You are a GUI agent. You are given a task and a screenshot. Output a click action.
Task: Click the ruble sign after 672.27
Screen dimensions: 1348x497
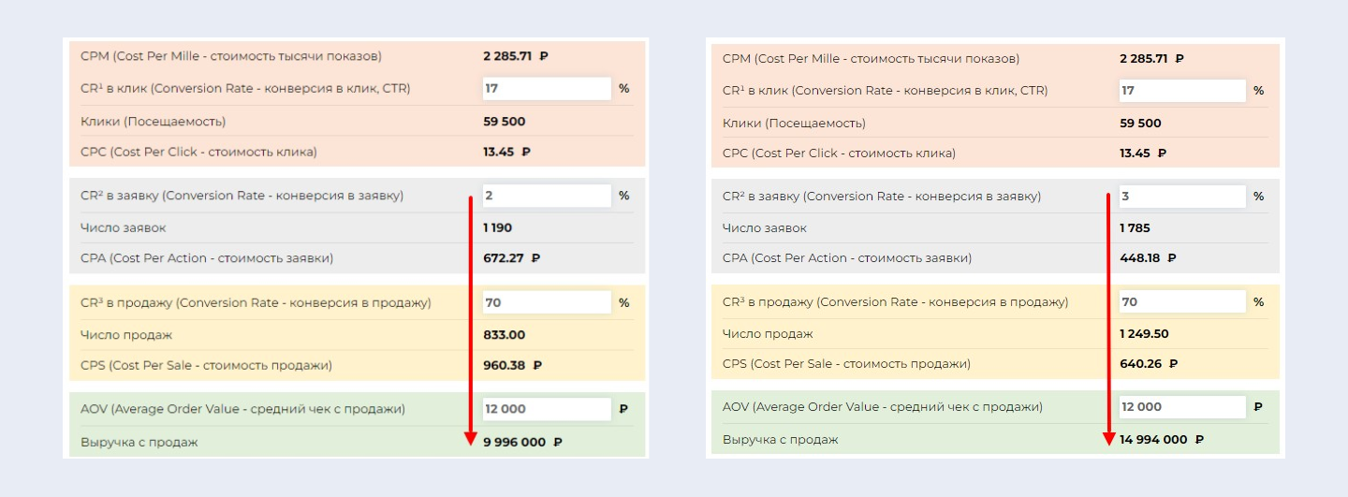pyautogui.click(x=536, y=258)
